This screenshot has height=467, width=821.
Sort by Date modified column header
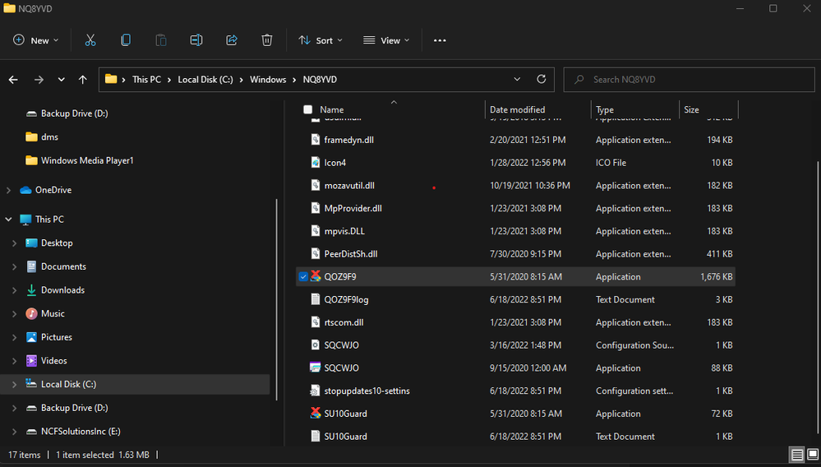pyautogui.click(x=517, y=109)
